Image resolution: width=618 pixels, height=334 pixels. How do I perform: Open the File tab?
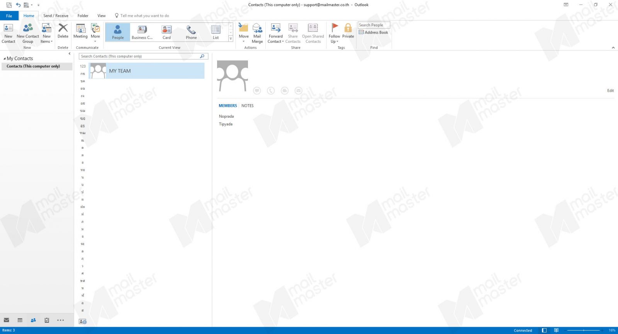coord(9,16)
